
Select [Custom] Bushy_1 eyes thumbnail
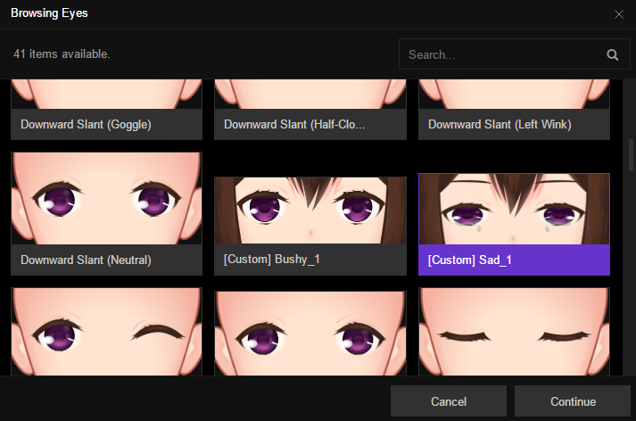tap(310, 210)
